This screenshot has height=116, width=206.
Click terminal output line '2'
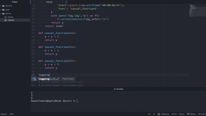click(x=32, y=93)
